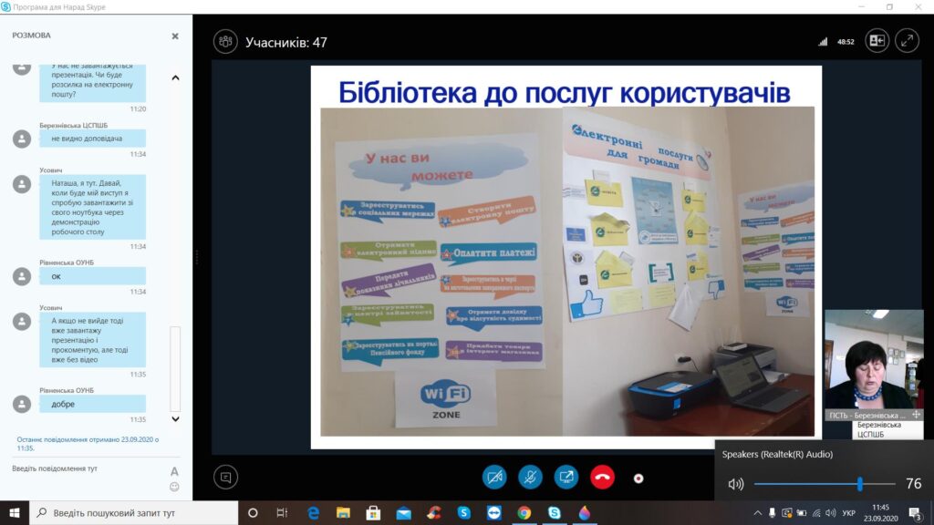This screenshot has width=934, height=525.
Task: Hang up the call with the red button
Action: (602, 477)
